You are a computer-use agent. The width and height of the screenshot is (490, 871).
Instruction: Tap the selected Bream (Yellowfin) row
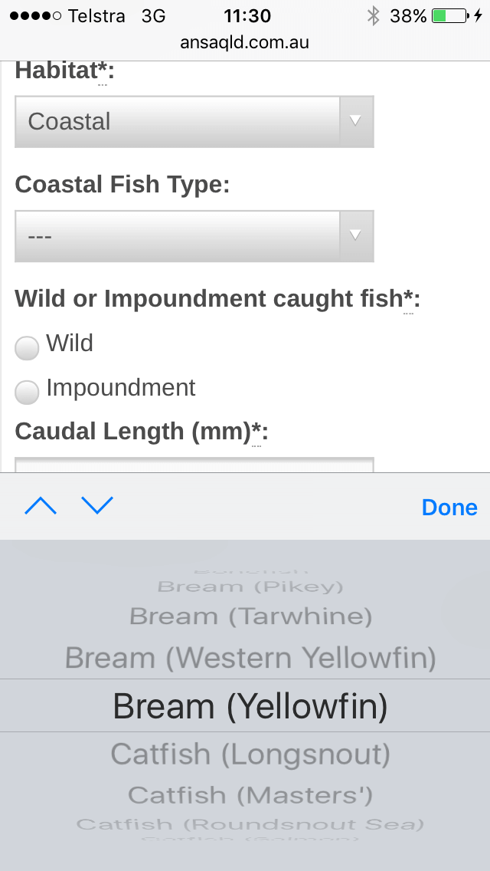click(x=250, y=706)
